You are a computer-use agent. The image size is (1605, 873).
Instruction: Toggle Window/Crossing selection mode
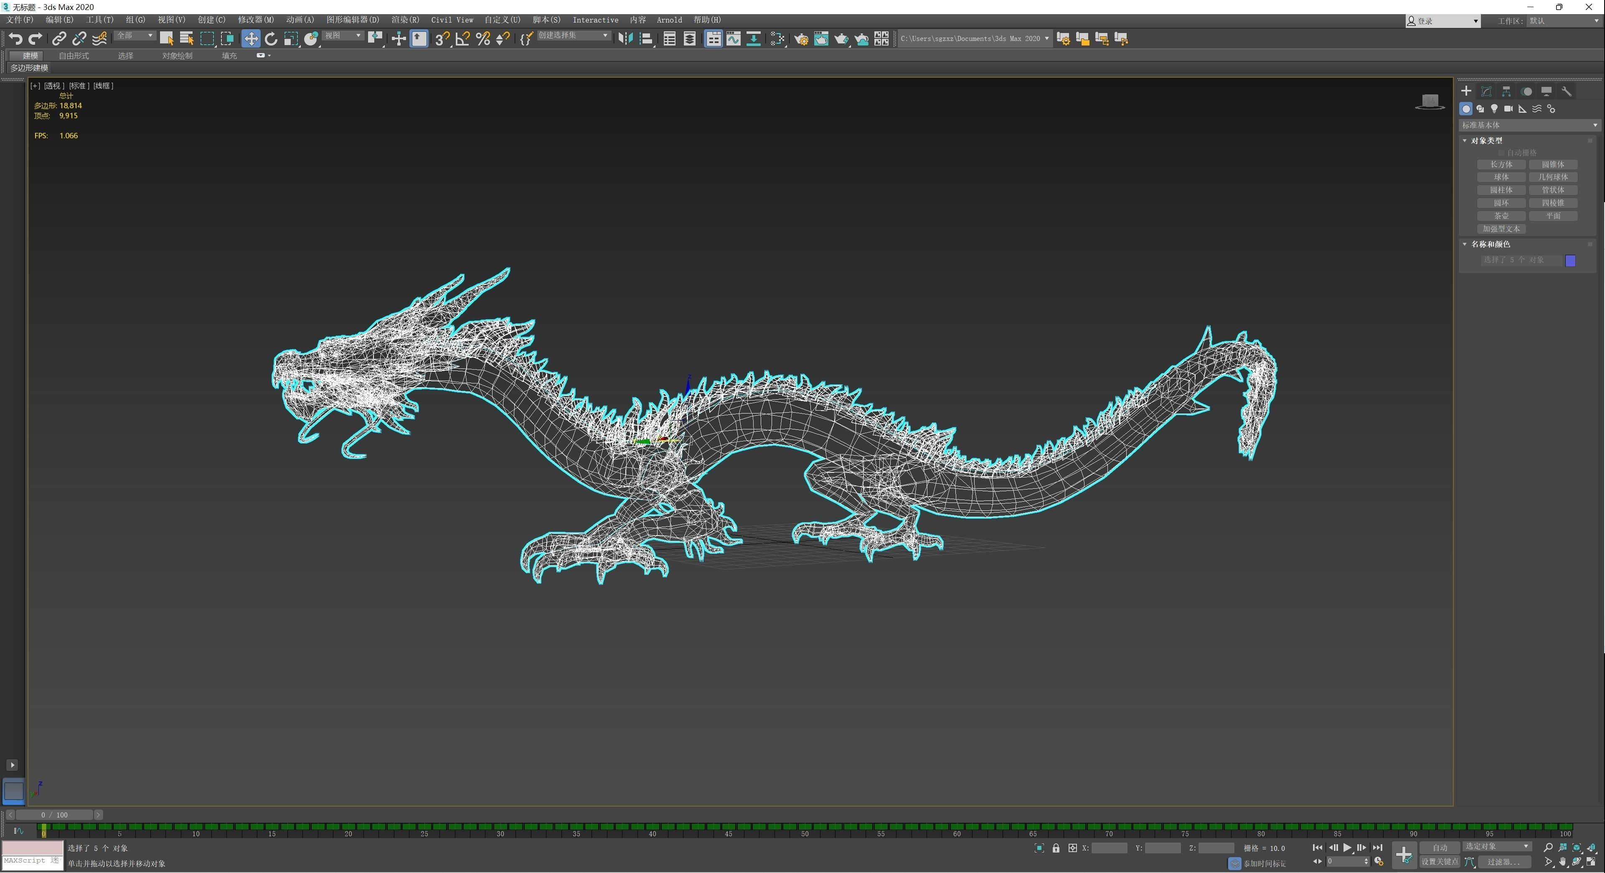coord(227,38)
